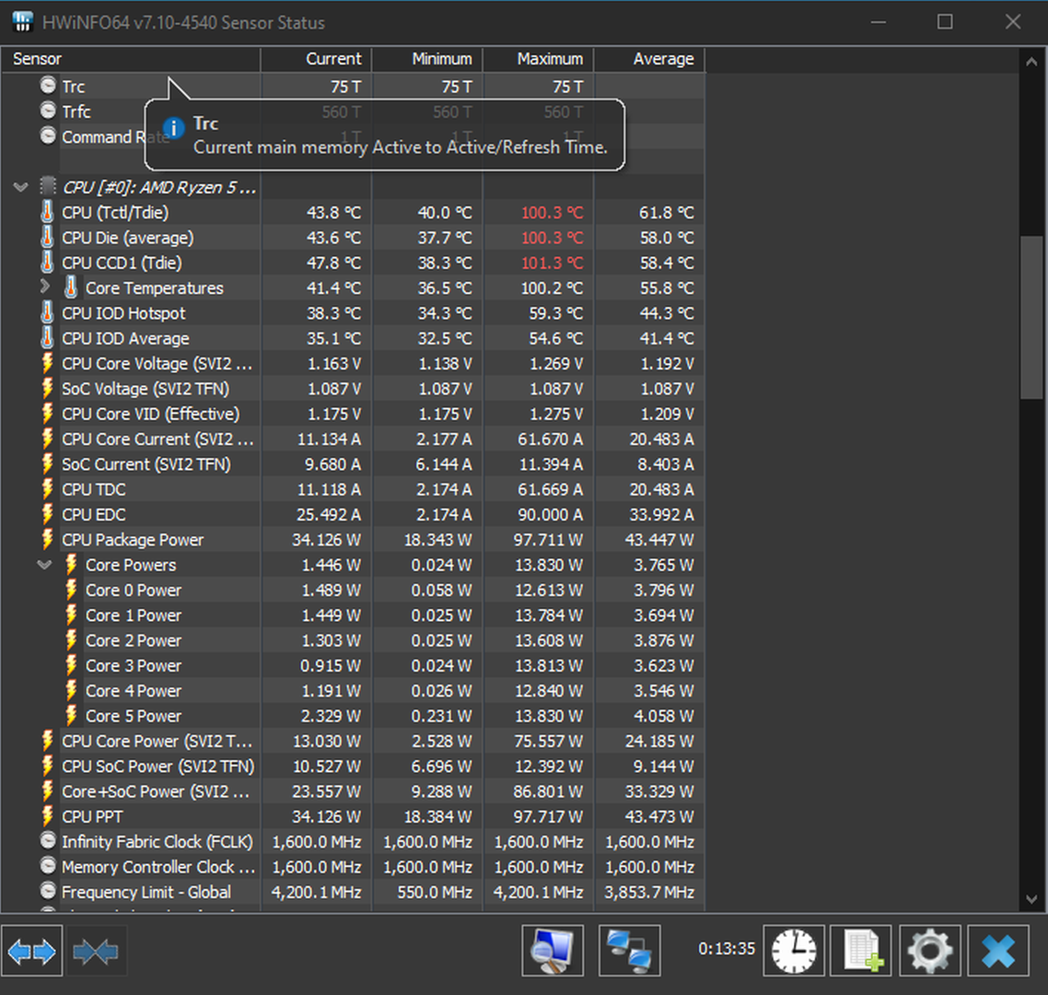Select the Core 2 Power row
Image resolution: width=1048 pixels, height=995 pixels.
pos(353,640)
